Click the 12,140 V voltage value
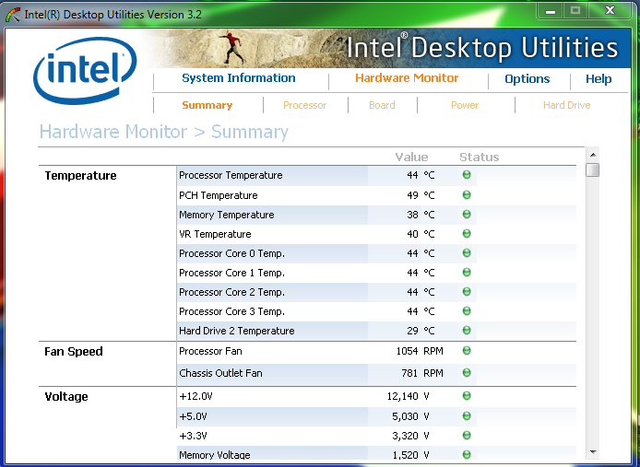The height and width of the screenshot is (467, 640). [409, 396]
